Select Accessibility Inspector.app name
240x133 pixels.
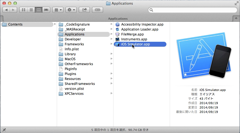point(142,24)
